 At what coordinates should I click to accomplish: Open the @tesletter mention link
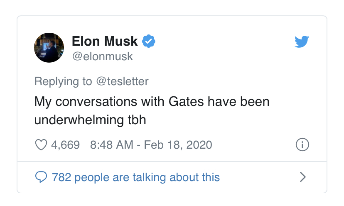tap(122, 81)
